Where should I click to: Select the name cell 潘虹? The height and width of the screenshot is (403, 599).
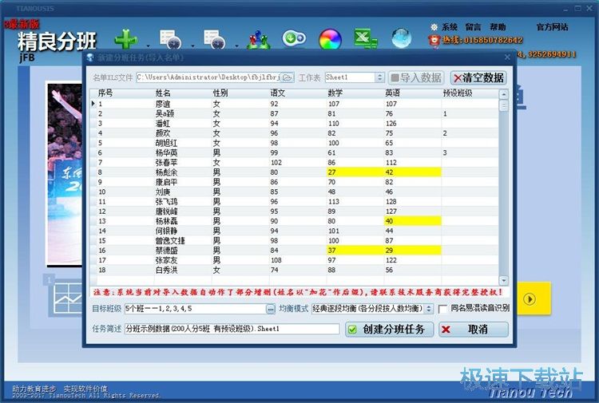[x=183, y=124]
